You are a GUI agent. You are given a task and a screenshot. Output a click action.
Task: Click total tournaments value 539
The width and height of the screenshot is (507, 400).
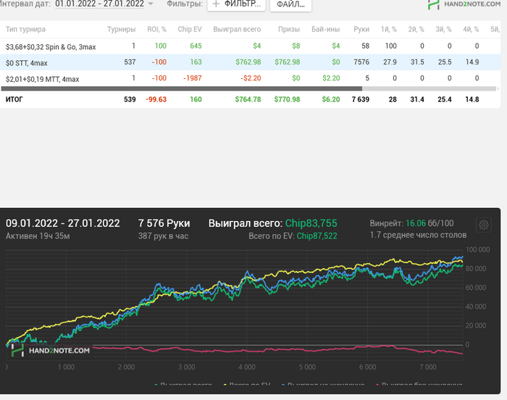click(x=130, y=99)
